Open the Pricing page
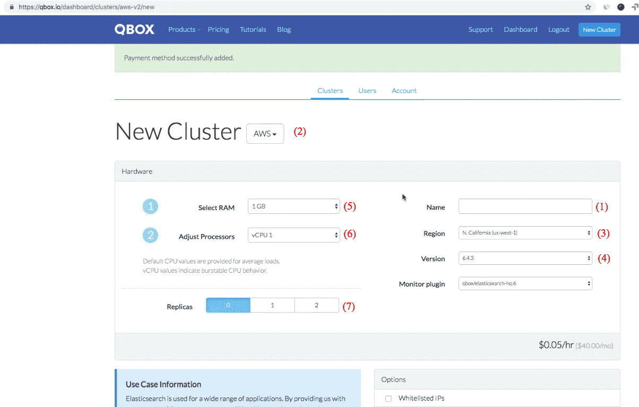639x407 pixels. click(218, 30)
